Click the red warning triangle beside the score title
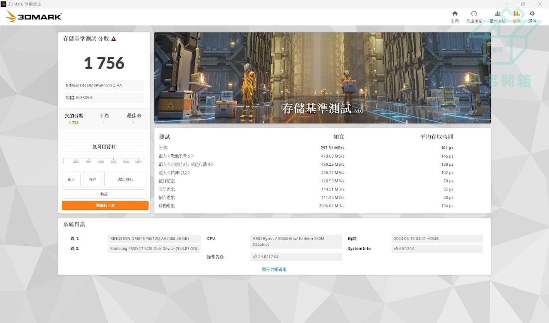Screen dimensions: 549x323 (x=114, y=39)
